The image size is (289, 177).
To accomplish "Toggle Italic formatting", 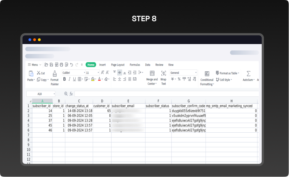I will tap(69, 79).
